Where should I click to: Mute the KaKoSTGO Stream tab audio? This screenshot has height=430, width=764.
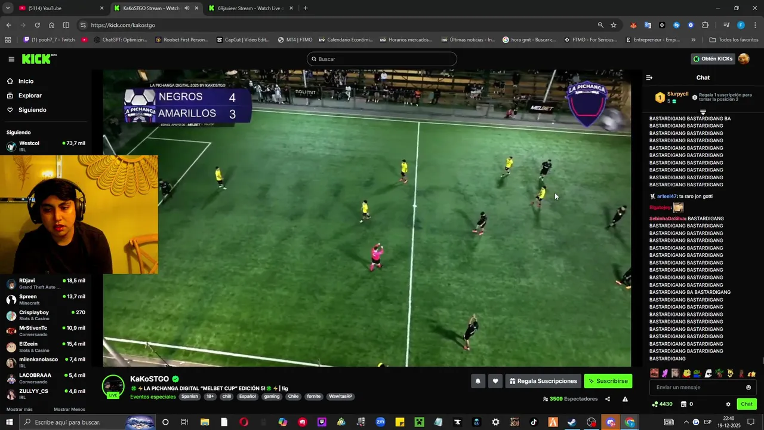point(187,8)
